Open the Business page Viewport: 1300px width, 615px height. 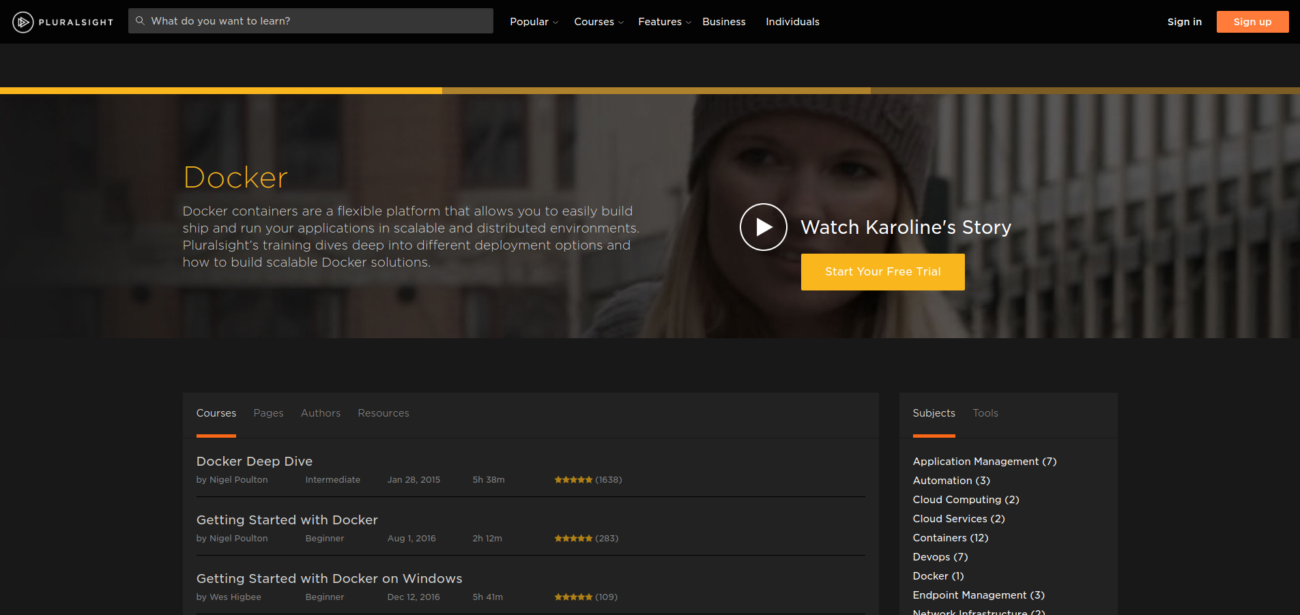(x=724, y=22)
